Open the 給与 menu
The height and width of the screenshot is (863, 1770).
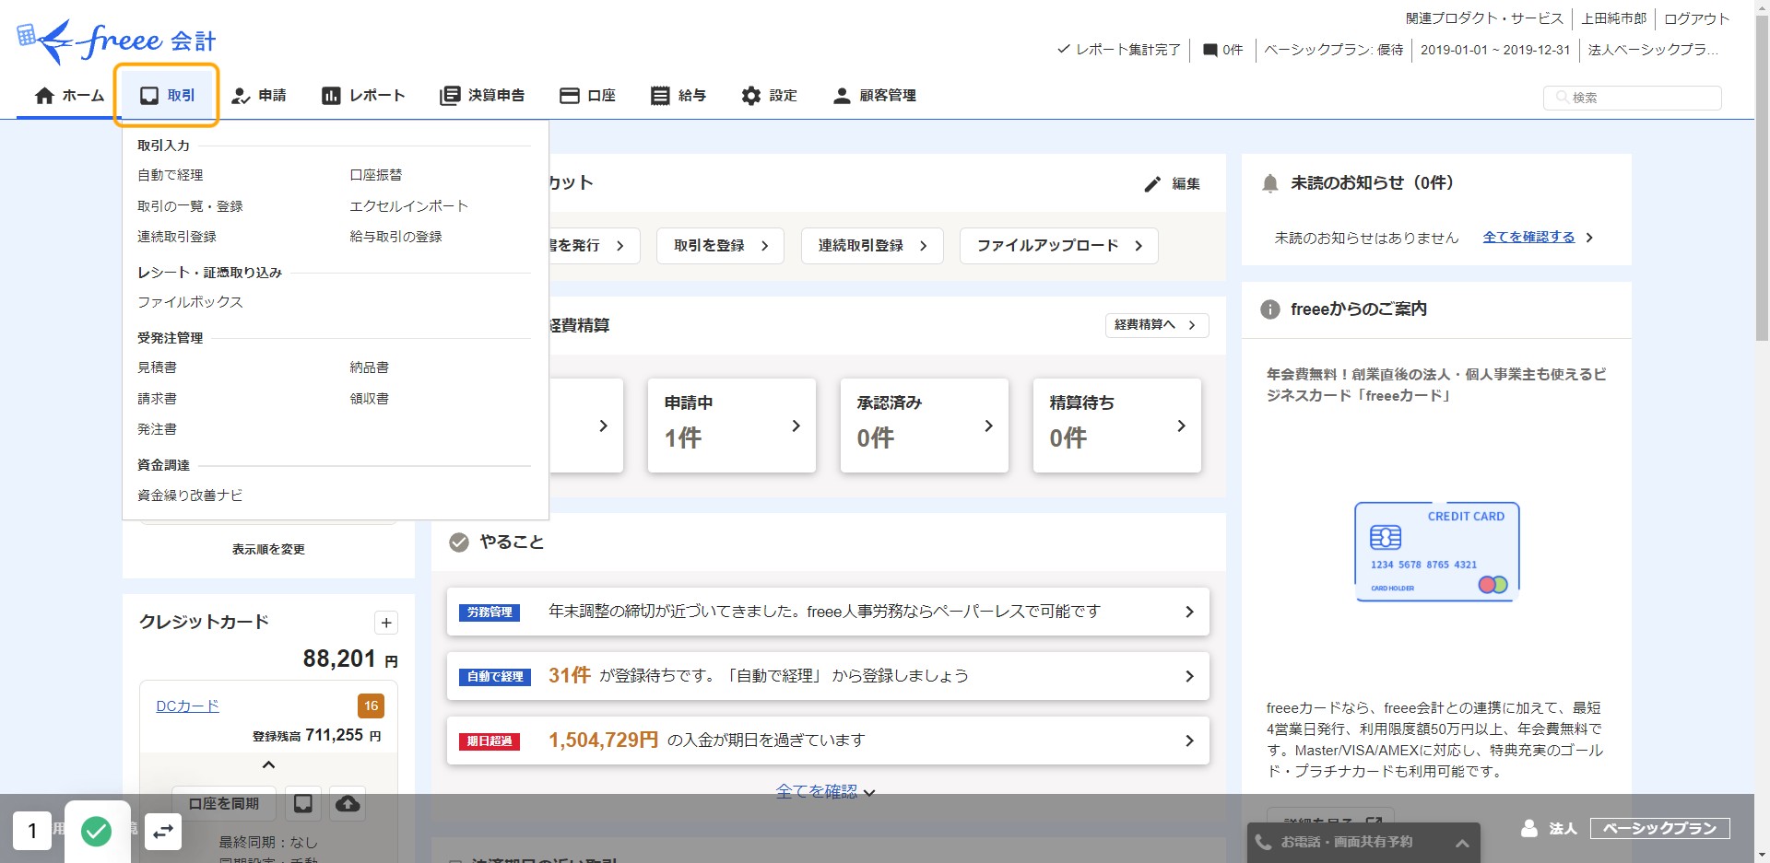click(x=678, y=96)
